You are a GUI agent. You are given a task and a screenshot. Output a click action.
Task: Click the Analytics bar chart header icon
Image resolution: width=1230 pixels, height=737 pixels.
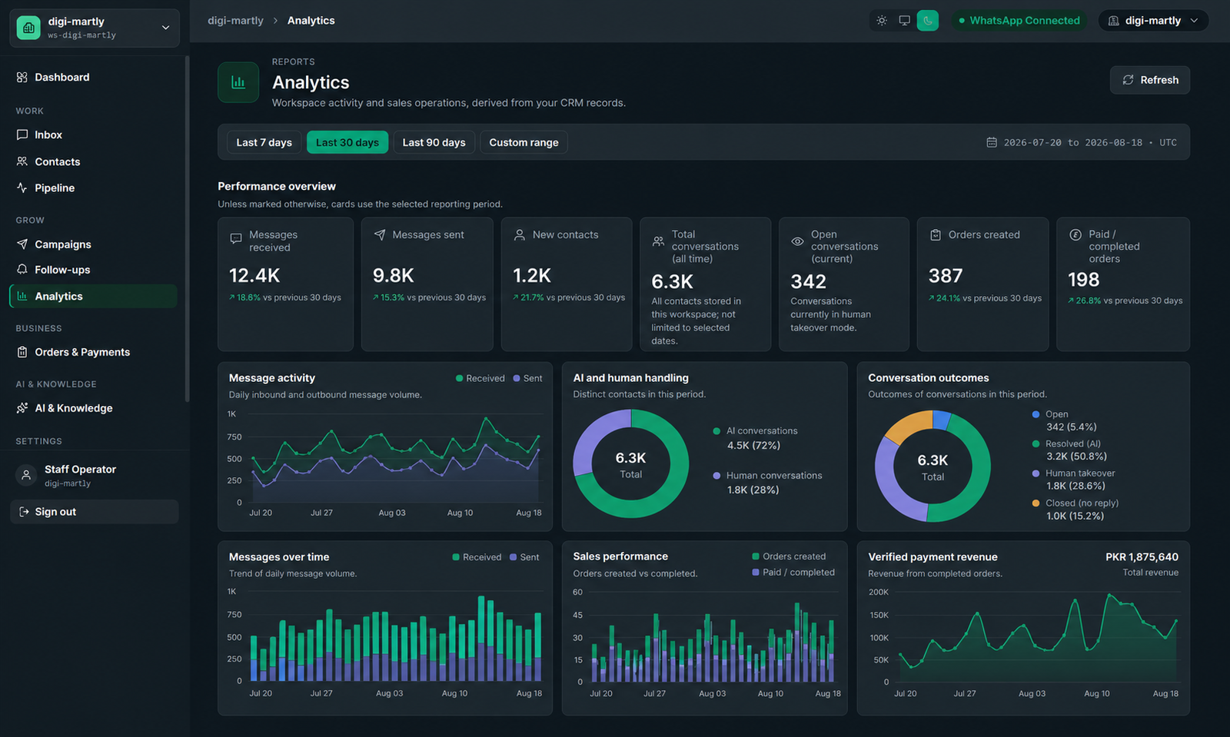tap(238, 82)
